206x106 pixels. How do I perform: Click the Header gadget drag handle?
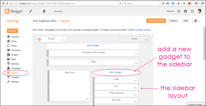coord(48,53)
